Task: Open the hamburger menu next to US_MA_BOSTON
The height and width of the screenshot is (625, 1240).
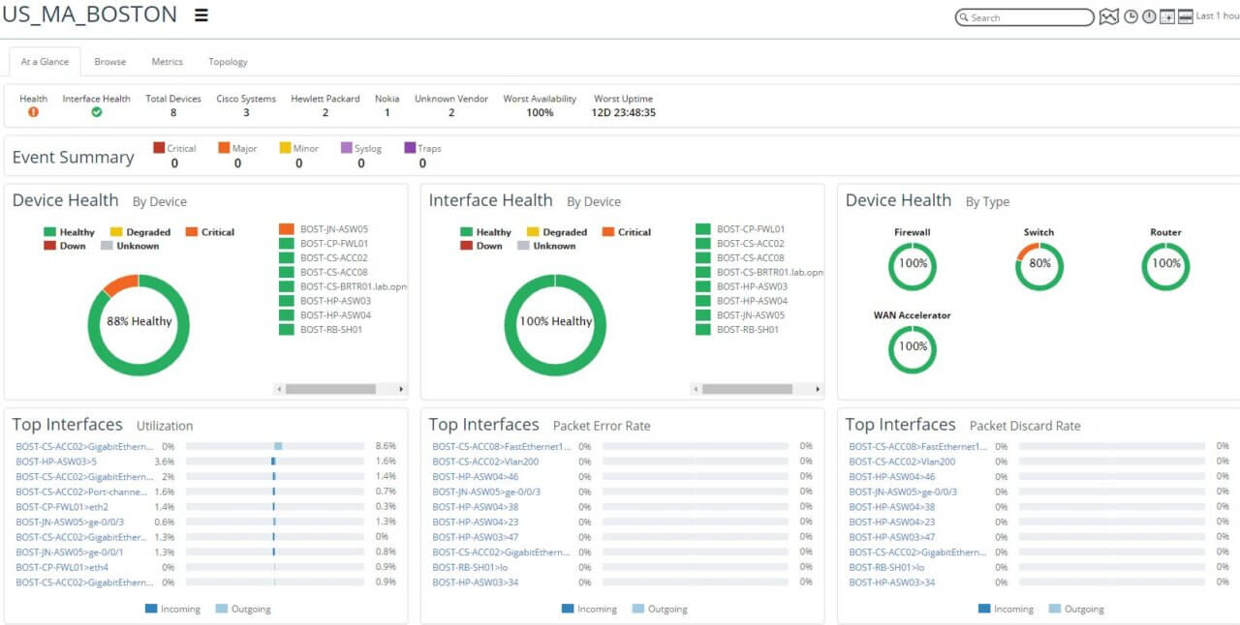Action: pos(201,15)
